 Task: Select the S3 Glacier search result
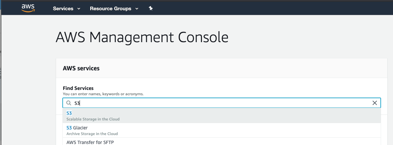(x=222, y=130)
